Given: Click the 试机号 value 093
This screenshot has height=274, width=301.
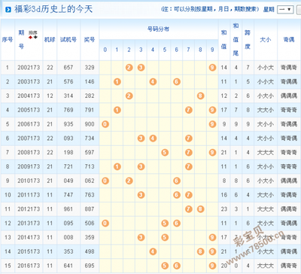Looking at the screenshot, I should pos(68,139).
